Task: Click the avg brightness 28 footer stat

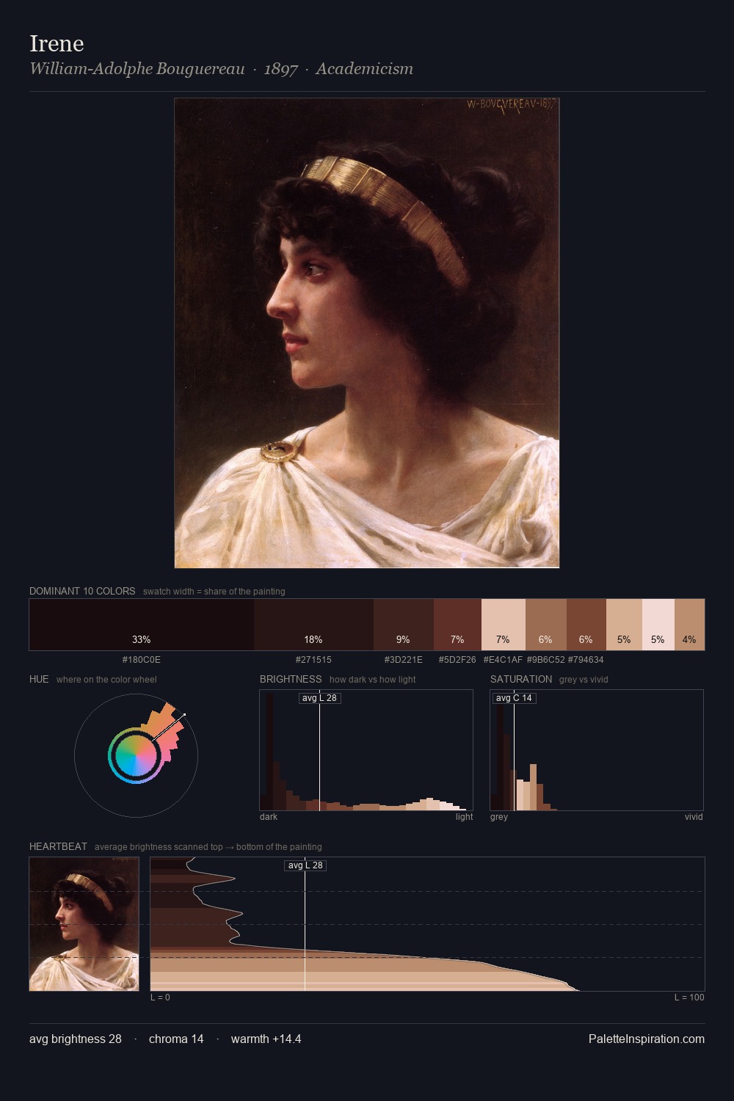Action: (76, 1039)
